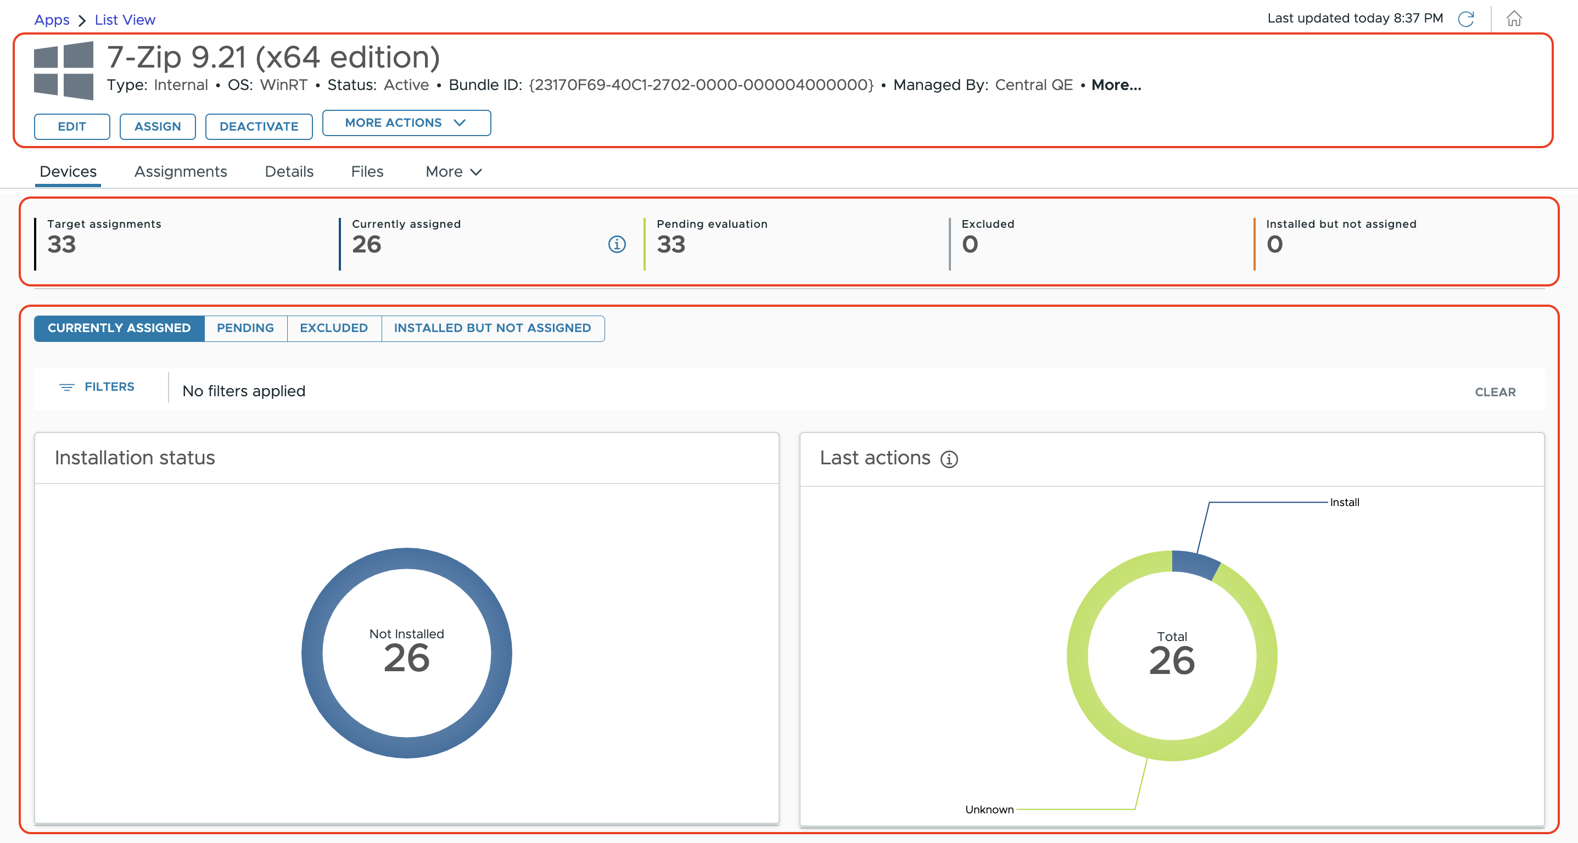The image size is (1578, 843).
Task: Click the ASSIGN button
Action: (x=158, y=127)
